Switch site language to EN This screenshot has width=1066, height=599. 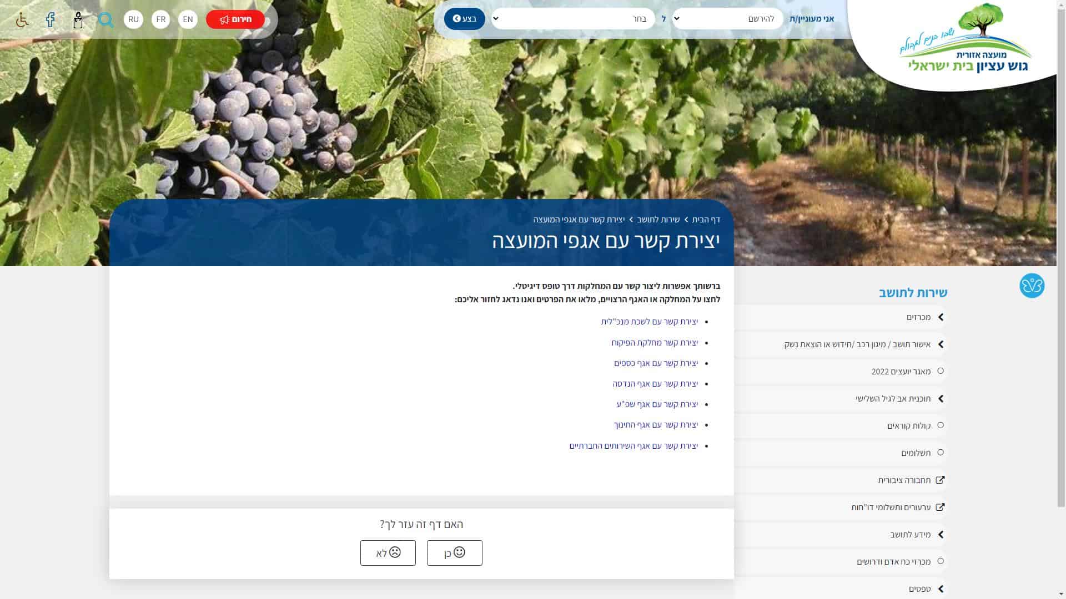[x=188, y=19]
